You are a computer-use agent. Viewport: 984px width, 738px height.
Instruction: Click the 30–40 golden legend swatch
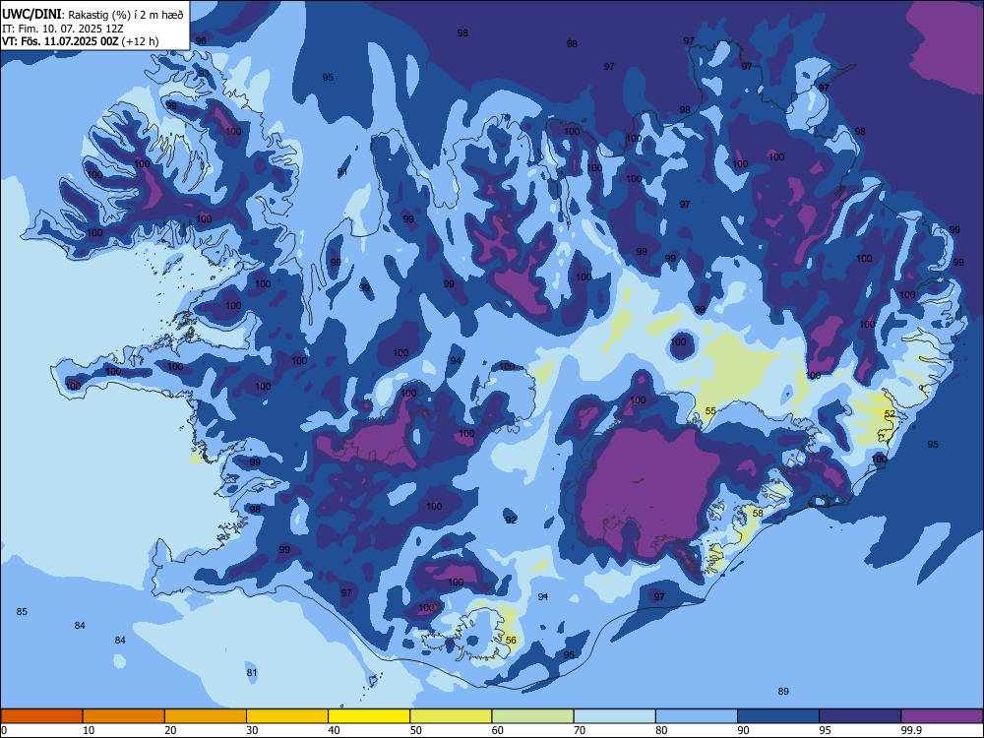[287, 716]
